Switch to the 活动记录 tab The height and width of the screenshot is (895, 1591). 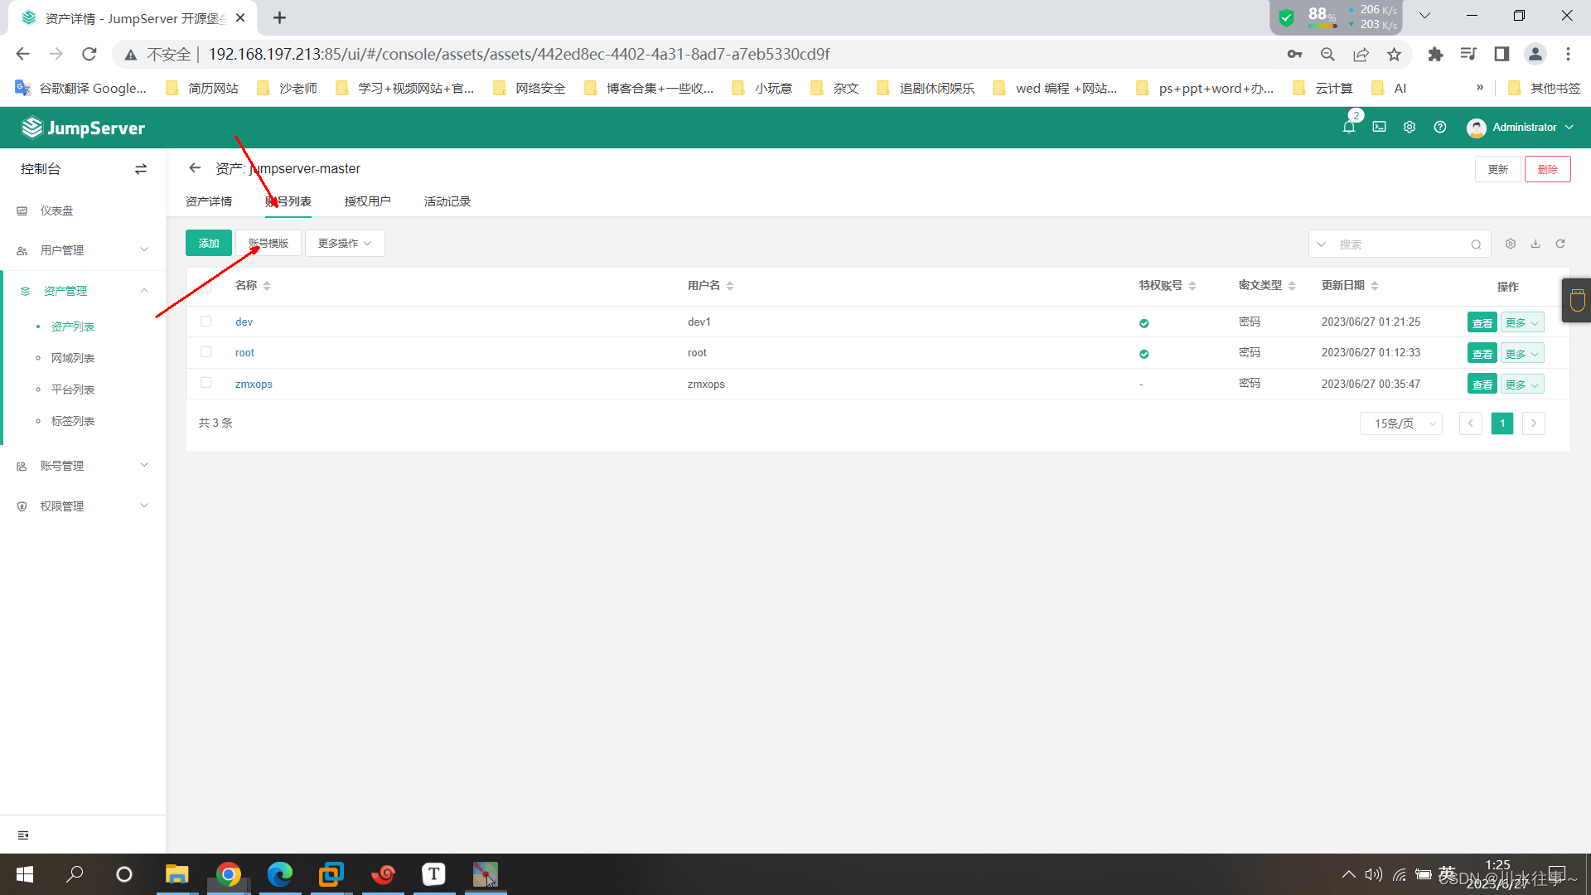447,201
